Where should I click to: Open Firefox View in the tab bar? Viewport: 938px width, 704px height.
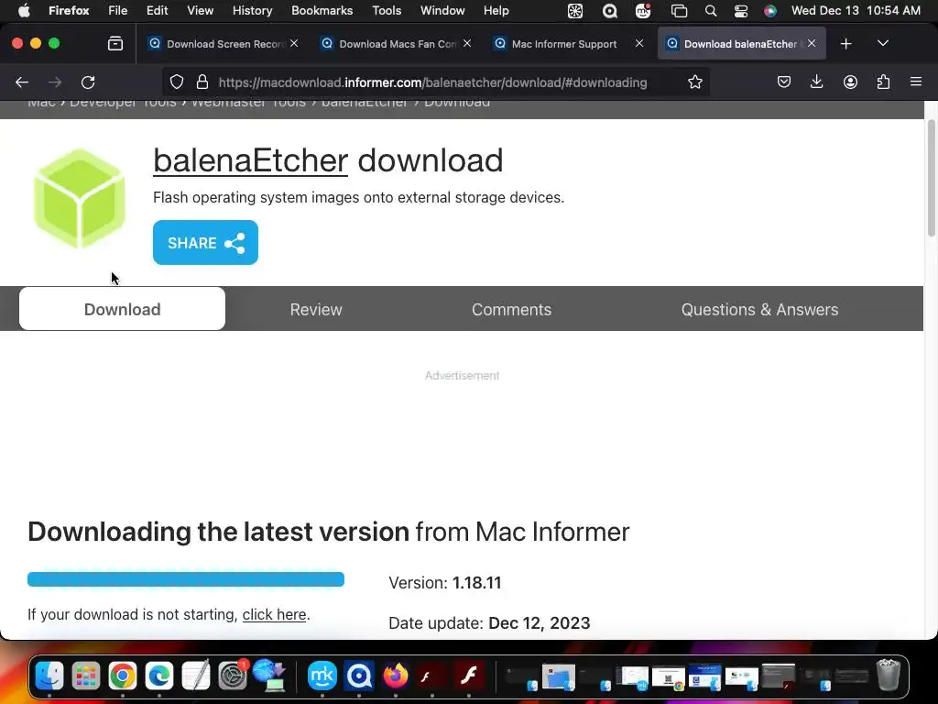(115, 43)
